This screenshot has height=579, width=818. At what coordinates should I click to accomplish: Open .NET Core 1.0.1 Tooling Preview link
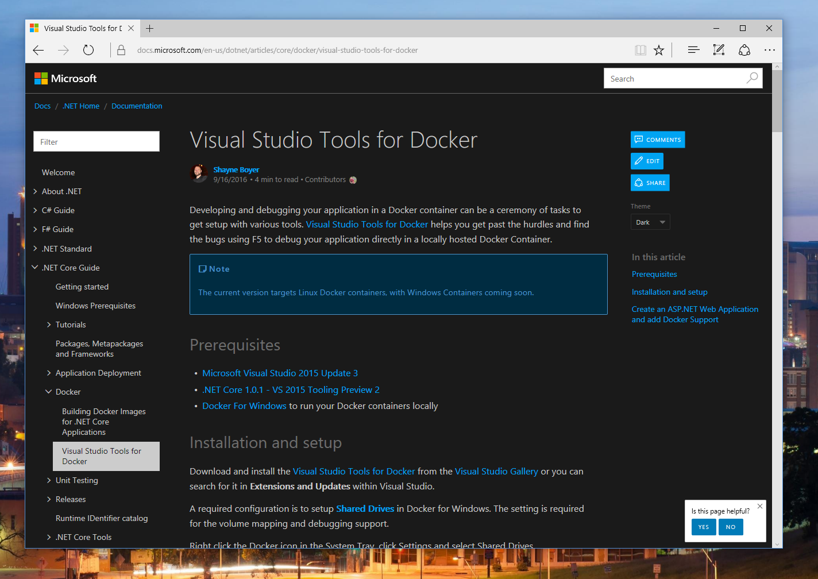[x=291, y=390]
